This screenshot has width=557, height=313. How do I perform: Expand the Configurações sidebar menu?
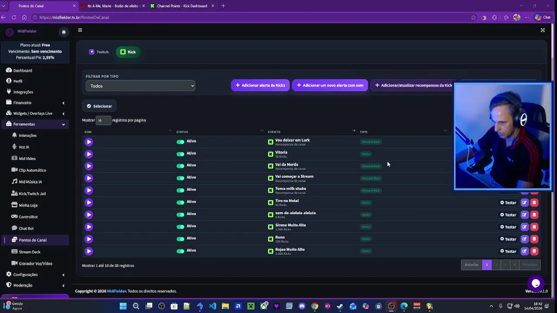[x=35, y=275]
